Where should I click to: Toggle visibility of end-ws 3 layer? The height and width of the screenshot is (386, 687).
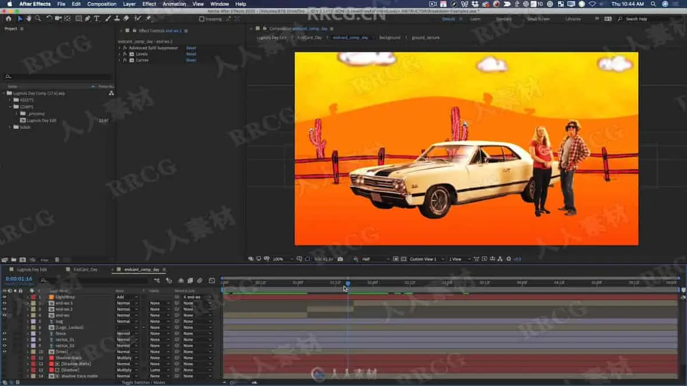click(5, 303)
